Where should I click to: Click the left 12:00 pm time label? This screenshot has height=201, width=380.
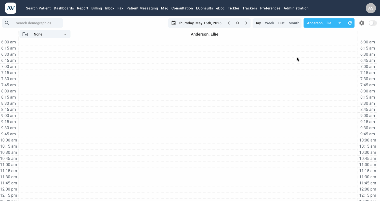pyautogui.click(x=8, y=189)
